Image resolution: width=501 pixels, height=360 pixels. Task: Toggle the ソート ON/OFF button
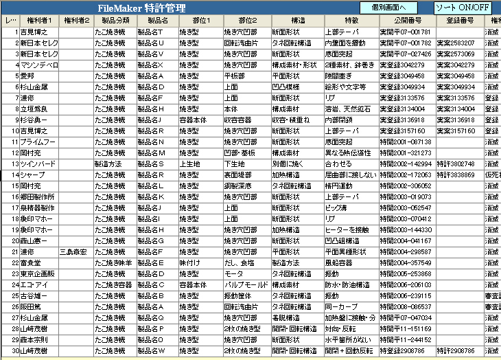[463, 8]
